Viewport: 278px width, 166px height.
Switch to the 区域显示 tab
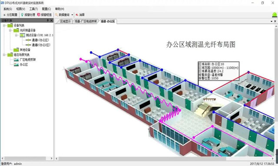[65, 21]
